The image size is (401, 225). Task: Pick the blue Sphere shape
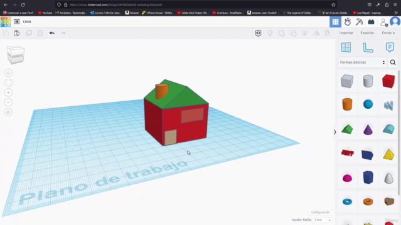[368, 104]
